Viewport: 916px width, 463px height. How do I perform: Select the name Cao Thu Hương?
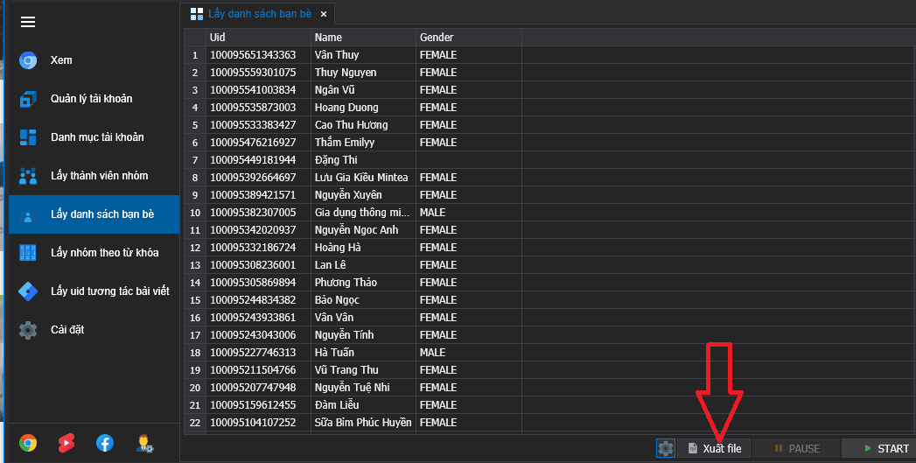point(351,125)
